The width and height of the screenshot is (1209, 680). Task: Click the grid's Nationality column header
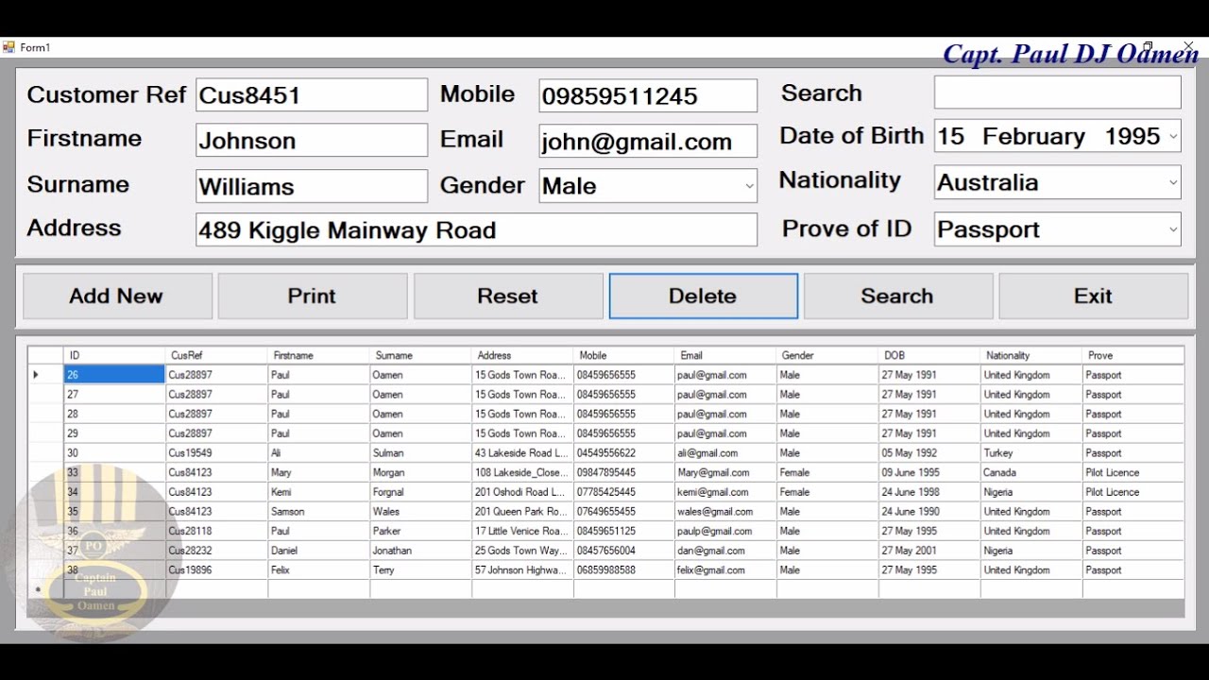(1031, 355)
